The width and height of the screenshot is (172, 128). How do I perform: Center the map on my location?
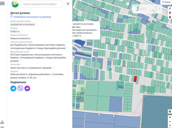(170, 112)
